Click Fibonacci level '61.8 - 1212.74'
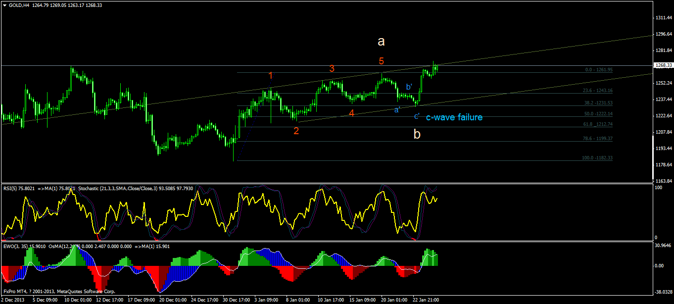 (x=598, y=124)
